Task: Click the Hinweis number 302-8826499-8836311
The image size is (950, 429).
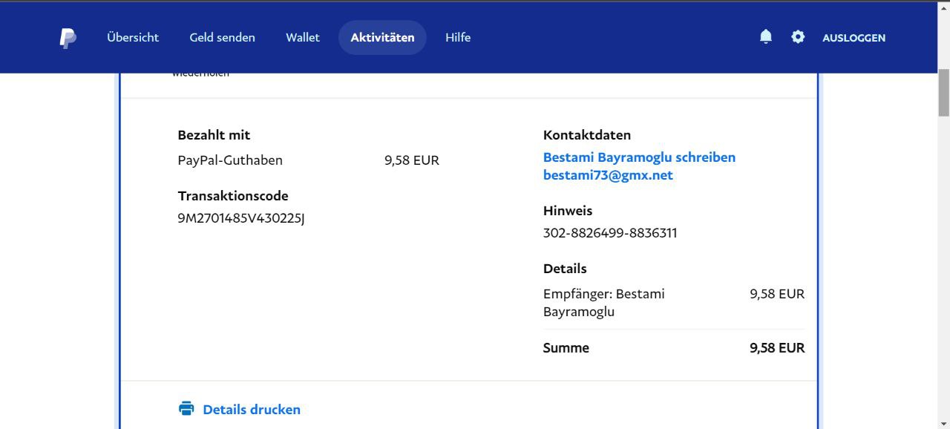Action: tap(610, 233)
